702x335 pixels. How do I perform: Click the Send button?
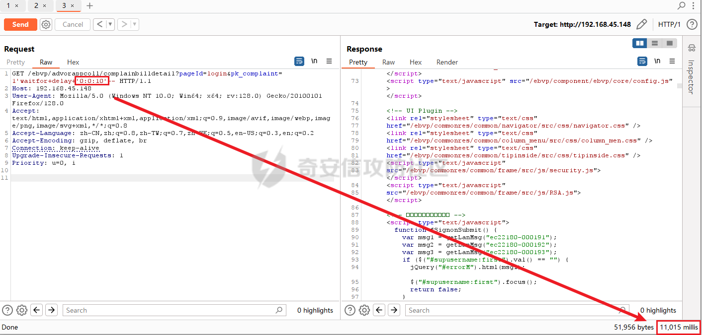20,24
